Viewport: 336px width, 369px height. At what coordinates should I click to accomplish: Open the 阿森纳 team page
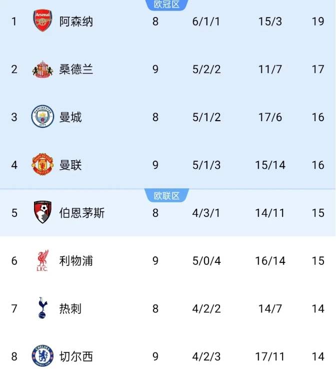pos(76,22)
